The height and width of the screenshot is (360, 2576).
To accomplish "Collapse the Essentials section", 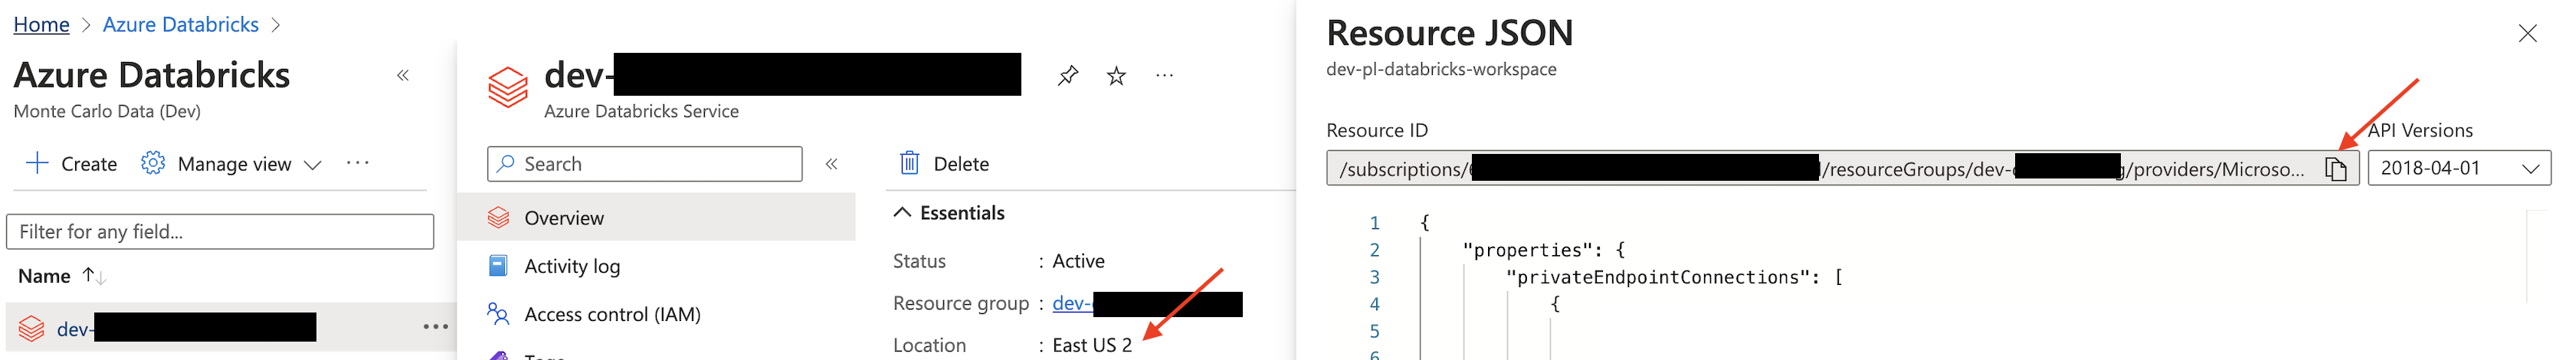I will (x=902, y=213).
